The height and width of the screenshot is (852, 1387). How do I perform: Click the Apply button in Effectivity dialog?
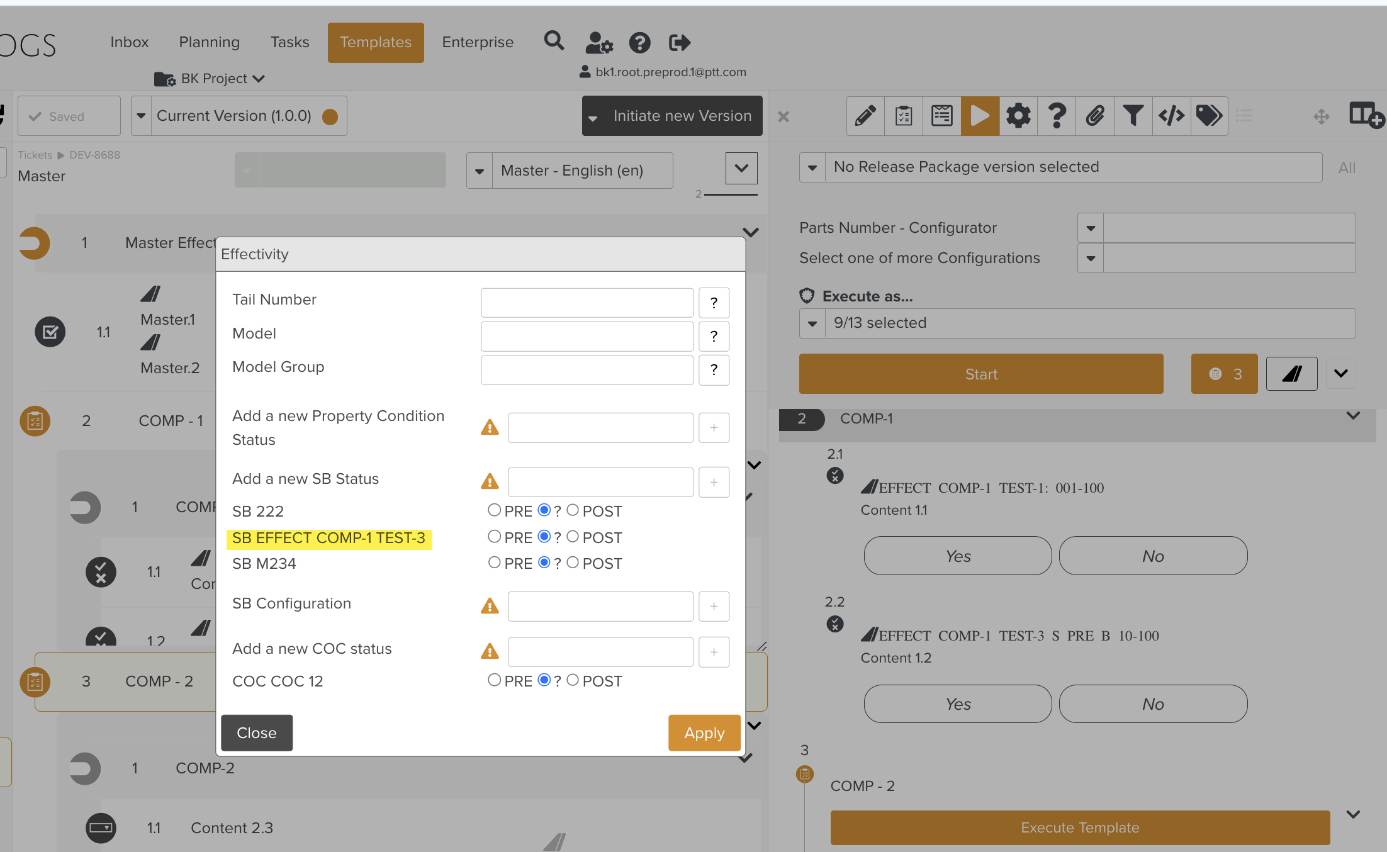point(704,733)
